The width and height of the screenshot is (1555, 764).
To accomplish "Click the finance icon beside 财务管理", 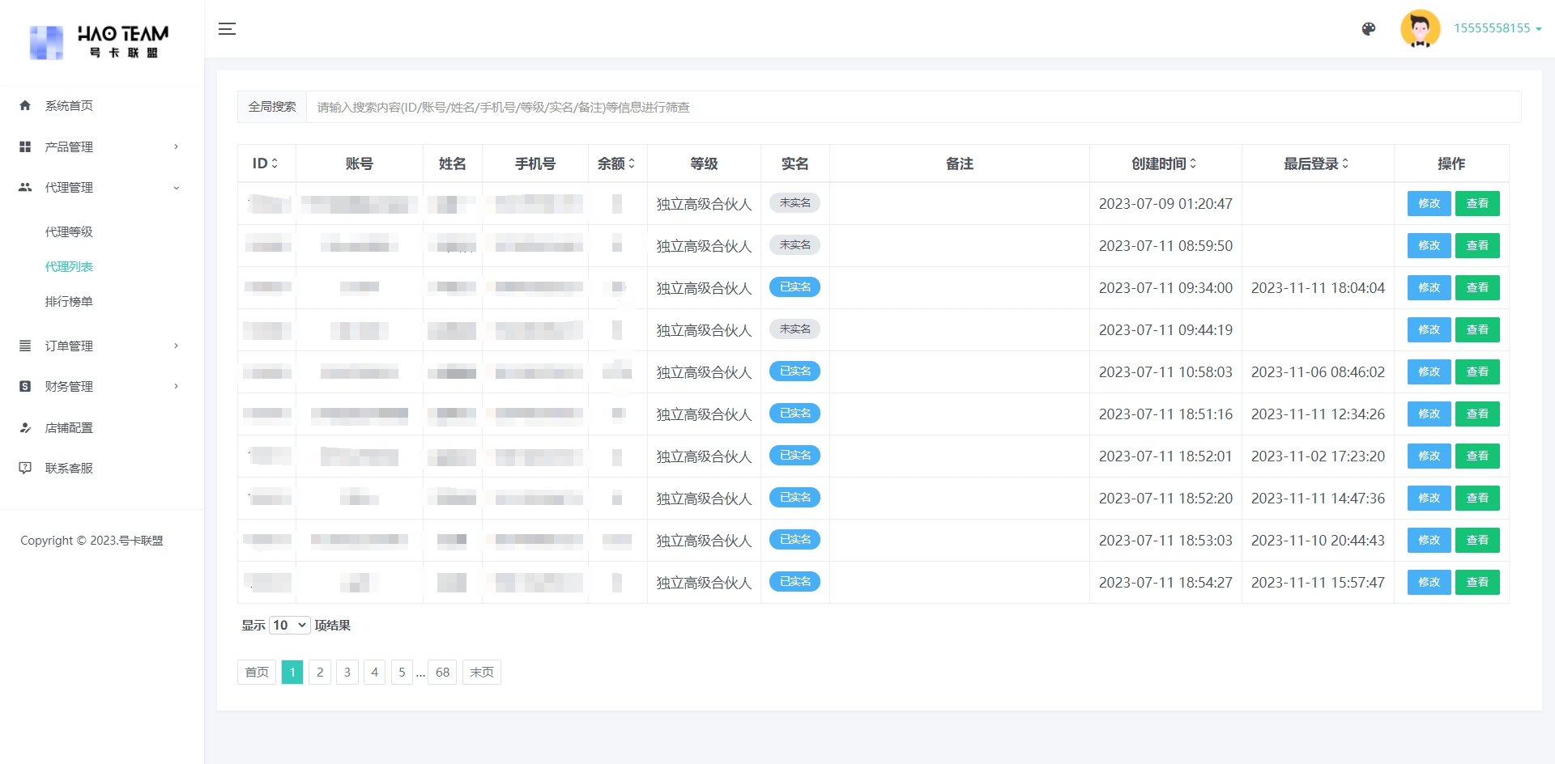I will click(x=25, y=386).
